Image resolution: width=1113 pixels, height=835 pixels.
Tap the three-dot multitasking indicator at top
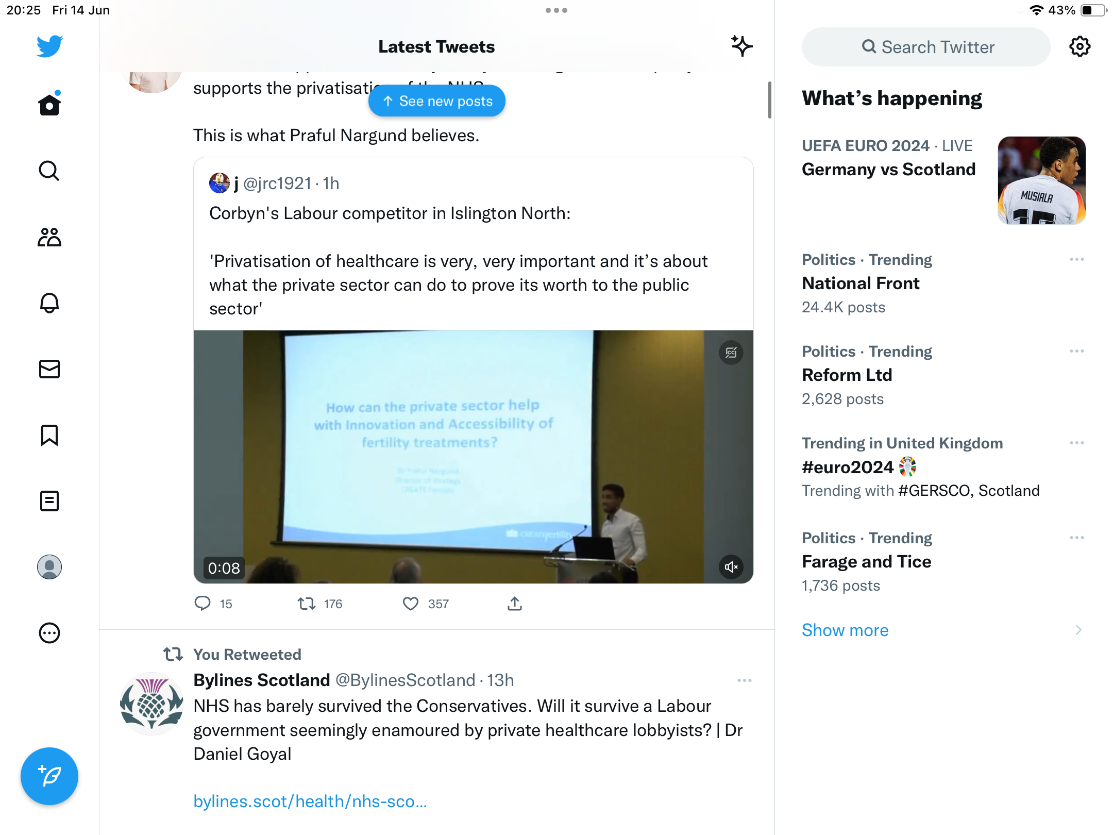pos(556,10)
